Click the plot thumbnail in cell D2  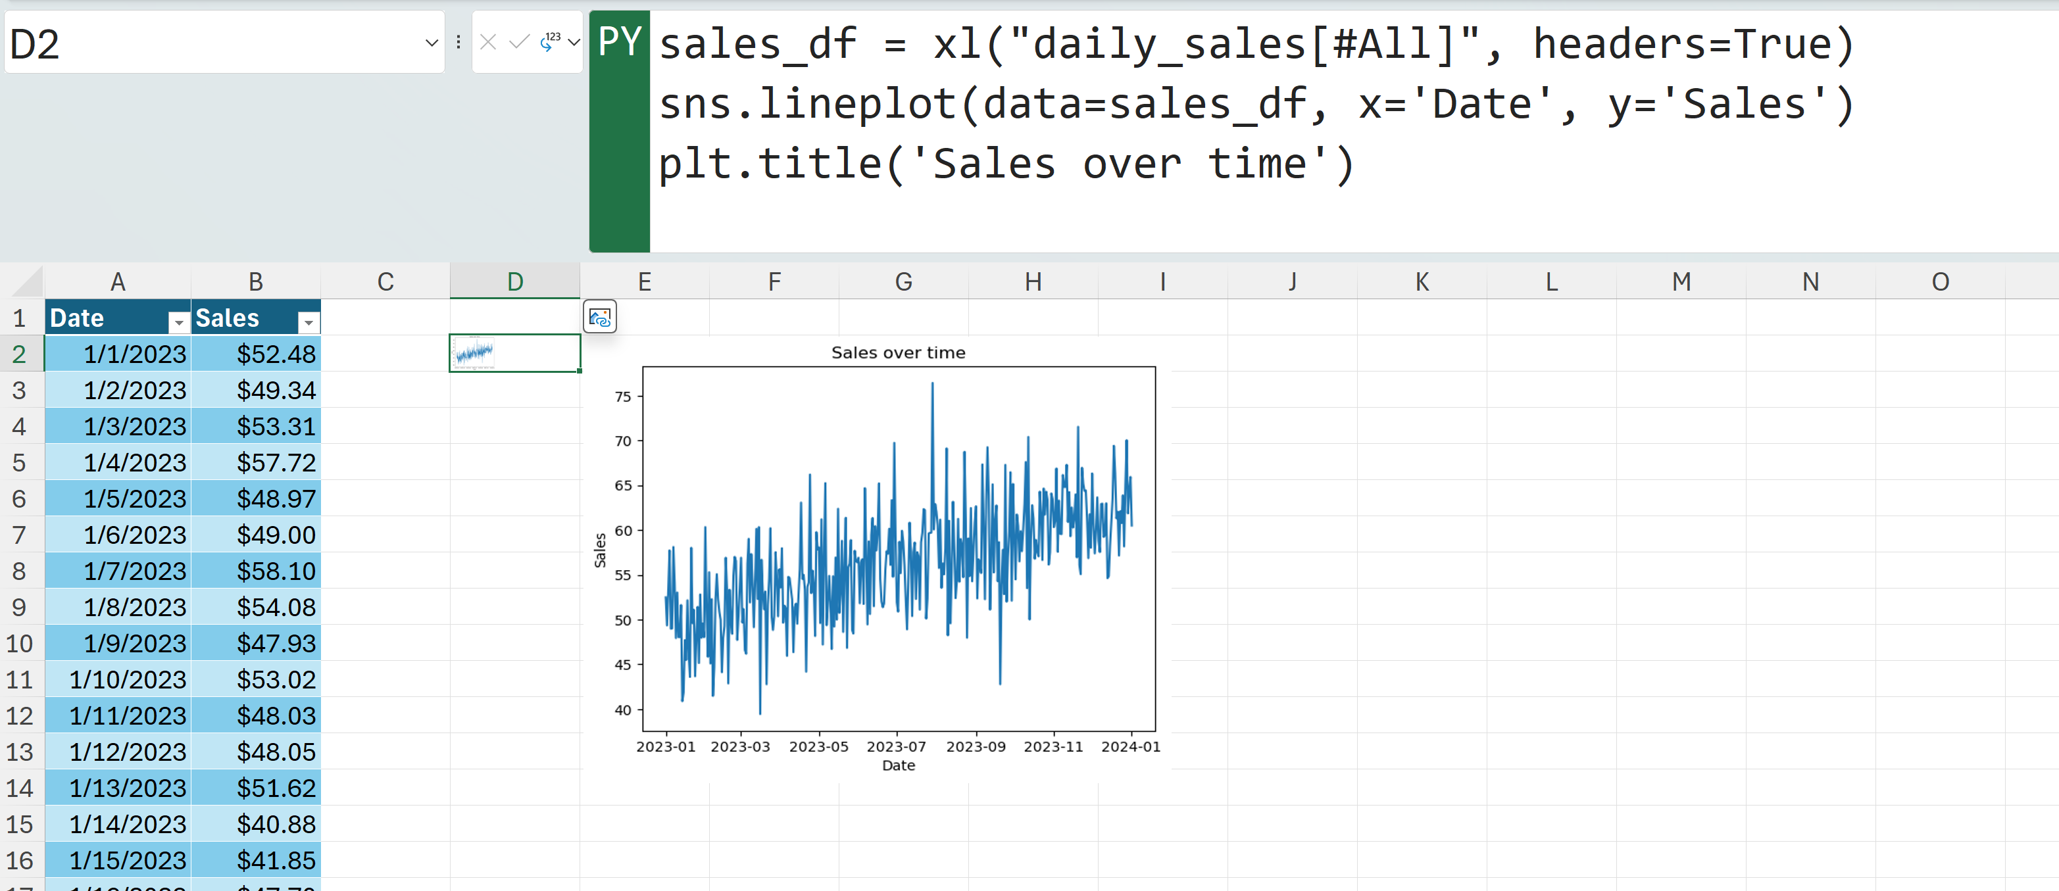click(x=474, y=352)
